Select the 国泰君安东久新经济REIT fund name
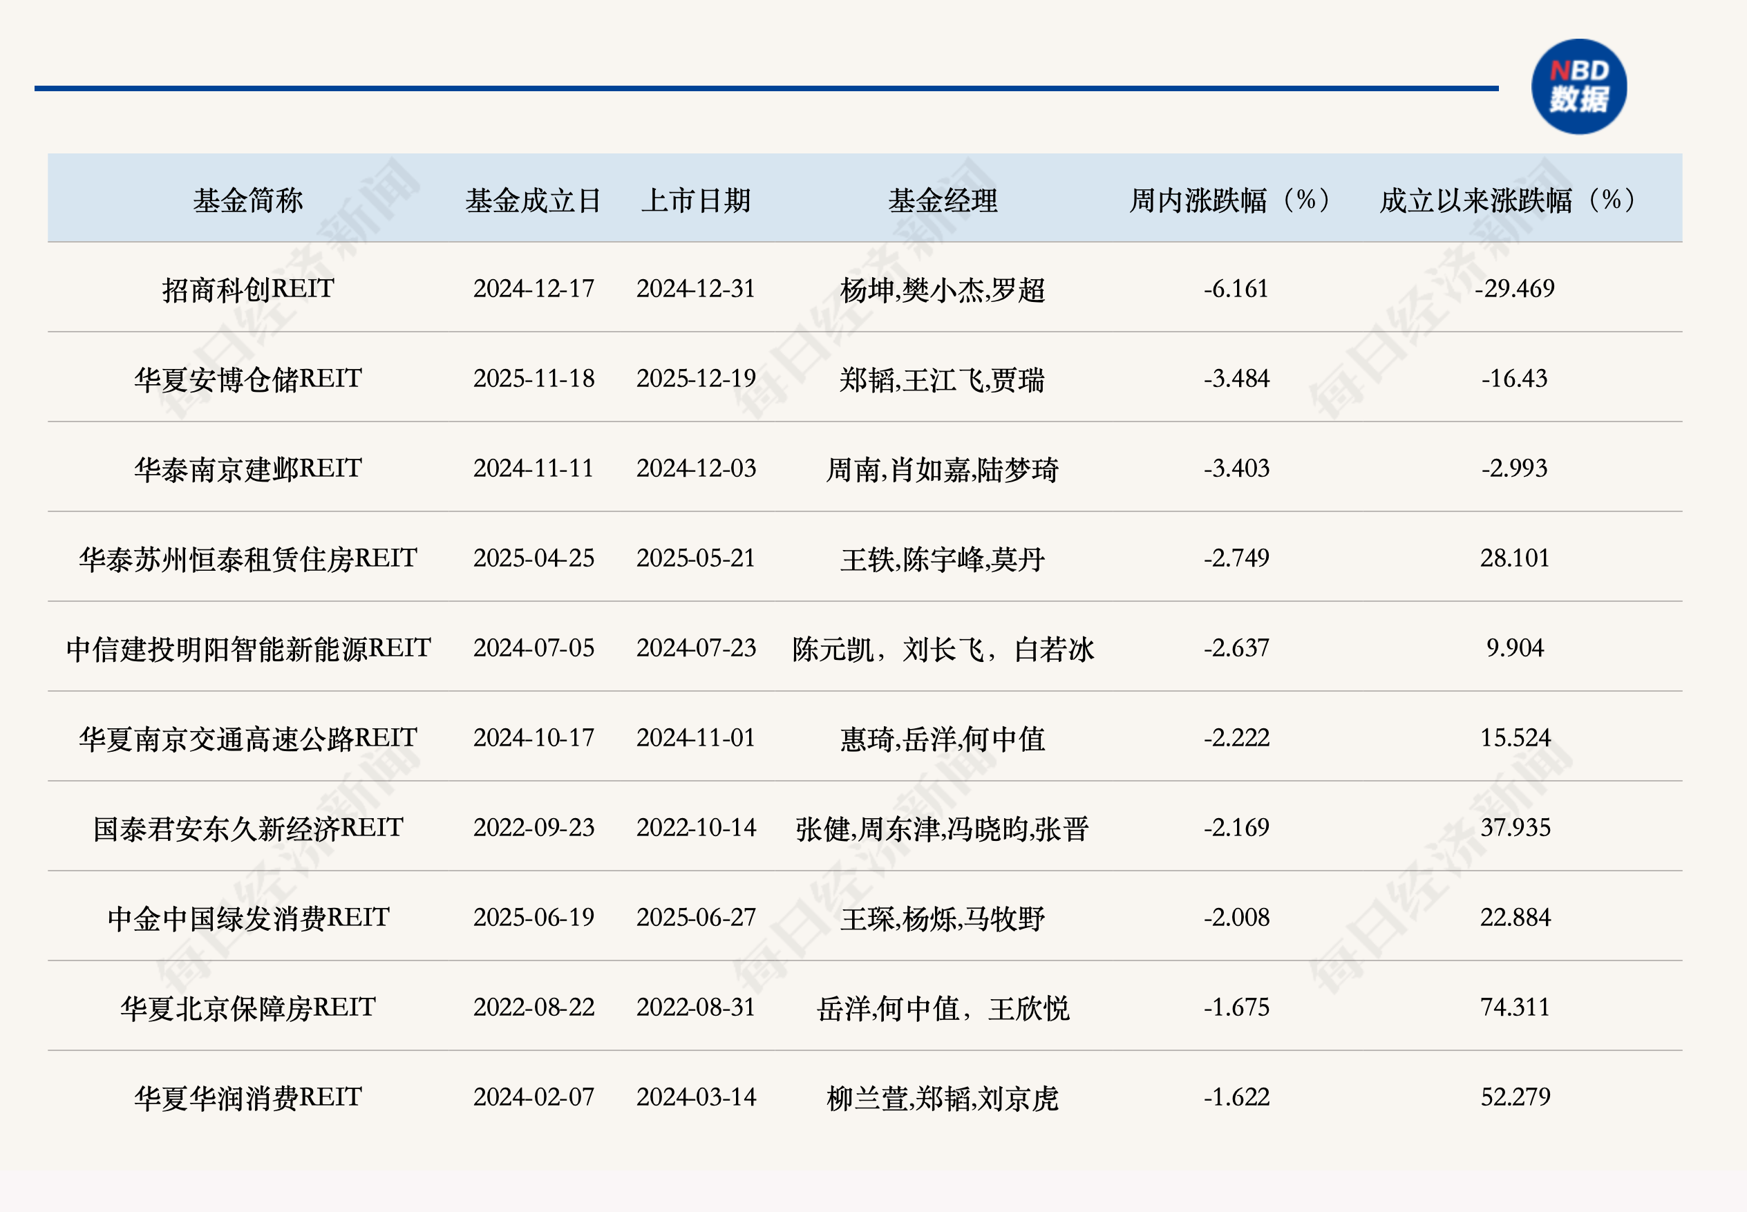This screenshot has height=1212, width=1747. pyautogui.click(x=247, y=828)
